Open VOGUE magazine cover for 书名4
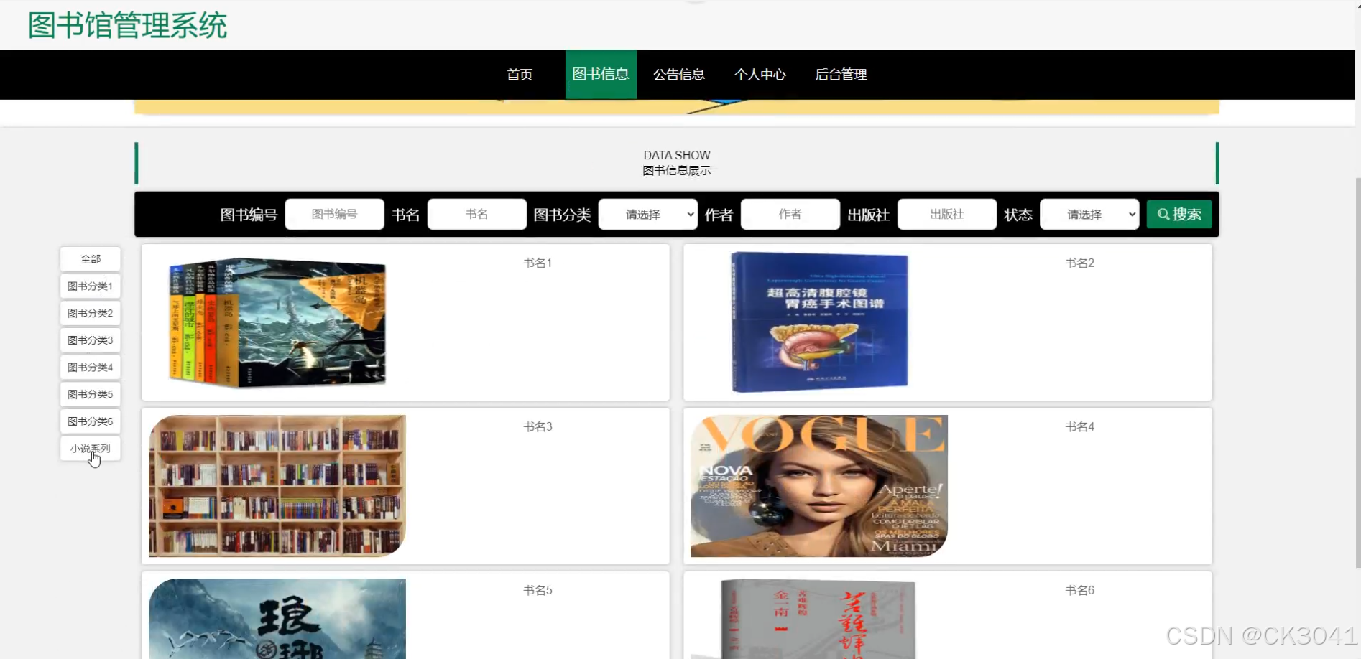Viewport: 1361px width, 659px height. point(819,486)
